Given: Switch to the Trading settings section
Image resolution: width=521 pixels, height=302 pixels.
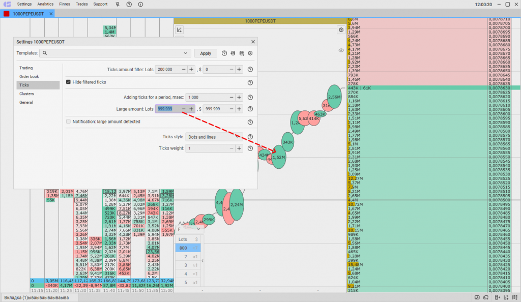Looking at the screenshot, I should pyautogui.click(x=38, y=68).
